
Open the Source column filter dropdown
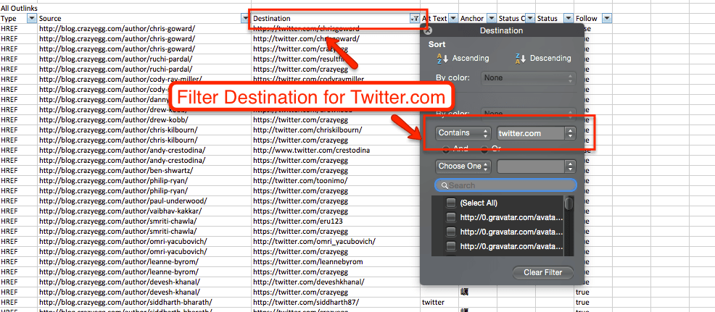click(x=245, y=19)
